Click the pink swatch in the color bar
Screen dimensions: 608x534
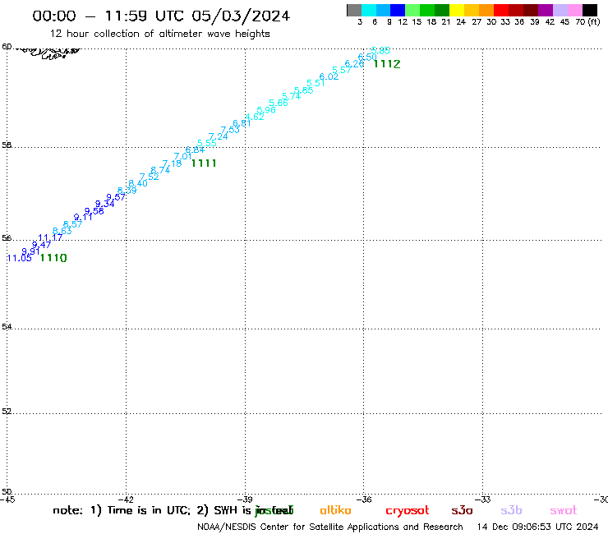click(x=574, y=10)
